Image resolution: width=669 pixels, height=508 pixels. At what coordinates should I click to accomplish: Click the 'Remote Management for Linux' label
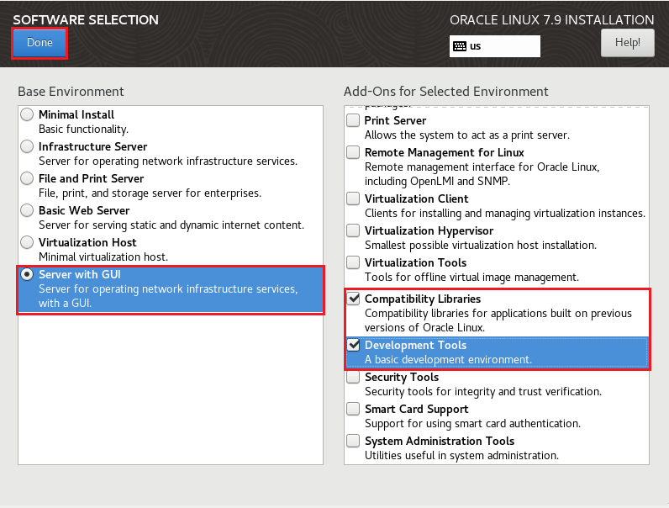(444, 152)
